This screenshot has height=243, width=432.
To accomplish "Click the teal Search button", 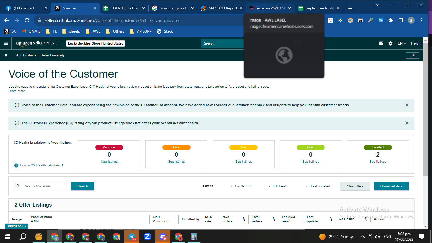I will coord(83,186).
